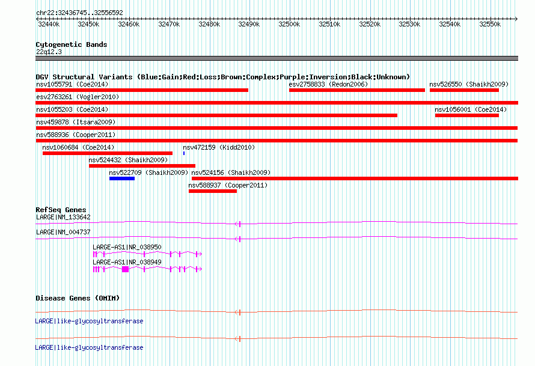535x366 pixels.
Task: Click the first LARGE like-glycosyltransferase link
Action: pos(90,321)
